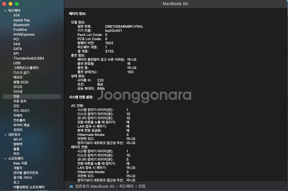Image resolution: width=288 pixels, height=191 pixels.
Task: Open the Bluetooth hardware entry
Action: click(x=21, y=25)
